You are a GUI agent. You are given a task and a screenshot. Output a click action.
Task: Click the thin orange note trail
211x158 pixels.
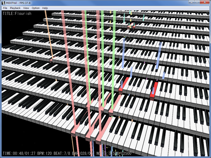49,35
